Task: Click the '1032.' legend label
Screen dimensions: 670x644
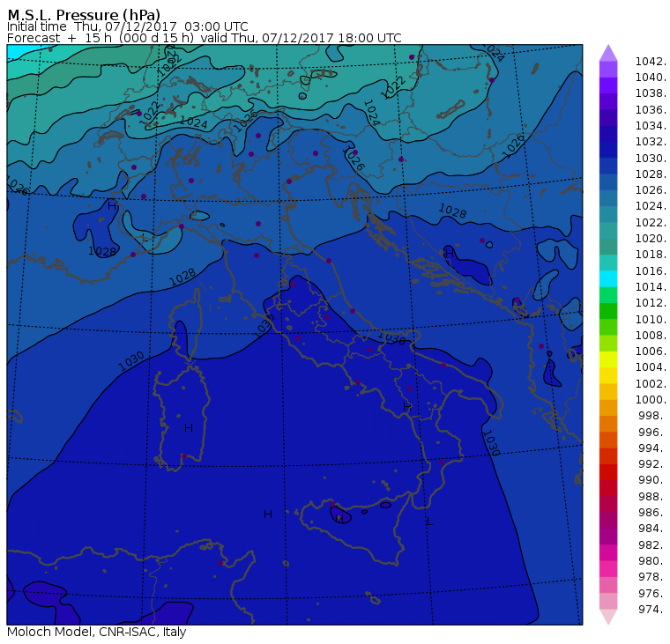Action: pos(651,141)
